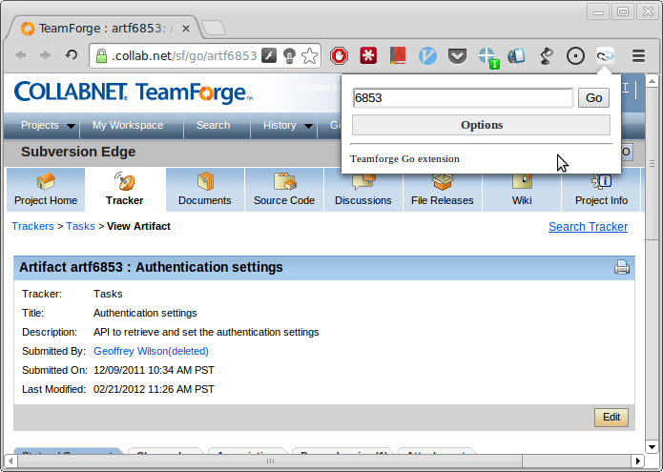Open a new browser tab
The height and width of the screenshot is (472, 663).
coord(214,29)
